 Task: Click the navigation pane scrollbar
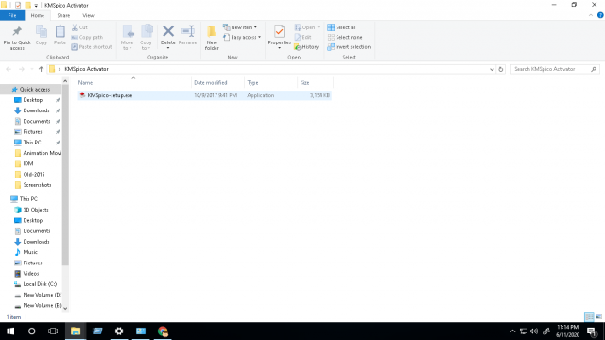tap(65, 176)
